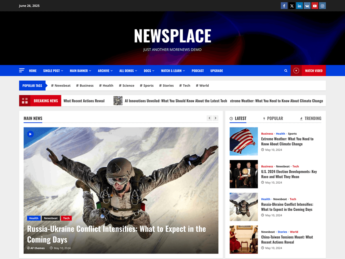Open the hamburger menu icon
The image size is (345, 259).
22,70
